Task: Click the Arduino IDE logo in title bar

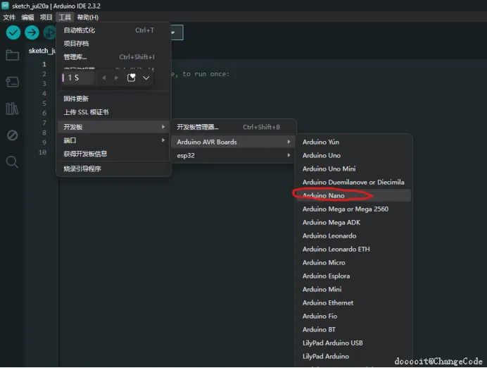Action: (5, 6)
